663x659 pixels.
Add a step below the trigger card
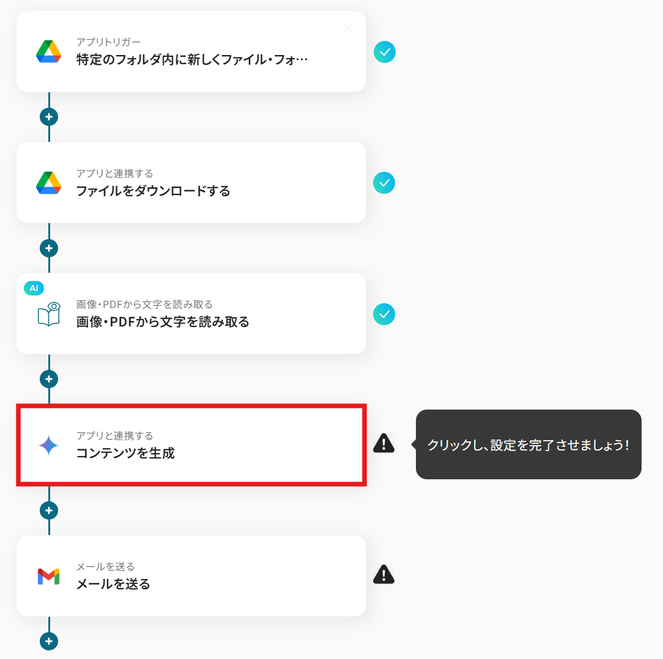tap(49, 117)
